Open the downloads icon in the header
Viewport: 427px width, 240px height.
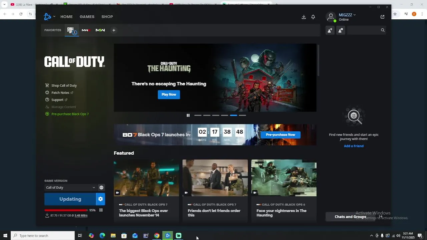[304, 17]
